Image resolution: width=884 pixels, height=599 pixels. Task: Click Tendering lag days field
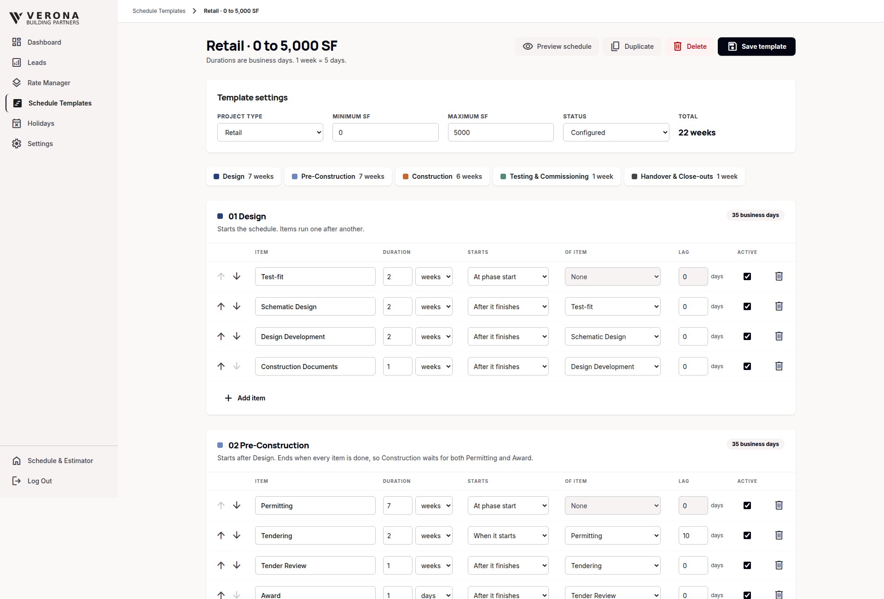[693, 535]
